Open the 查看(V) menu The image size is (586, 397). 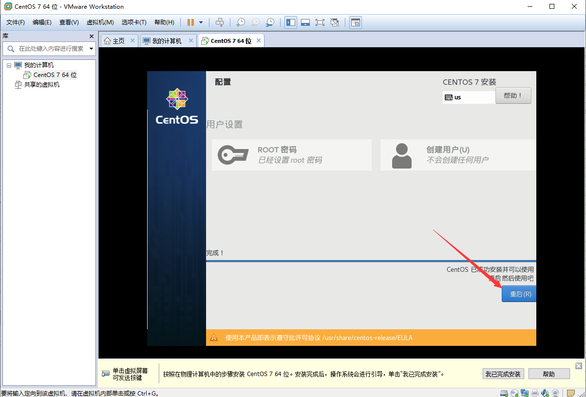pos(69,22)
